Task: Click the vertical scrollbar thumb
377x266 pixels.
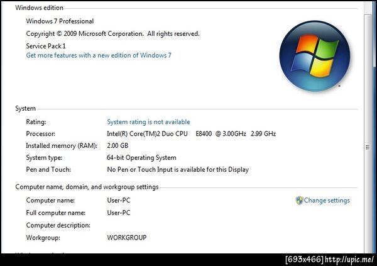Action: tap(368, 133)
